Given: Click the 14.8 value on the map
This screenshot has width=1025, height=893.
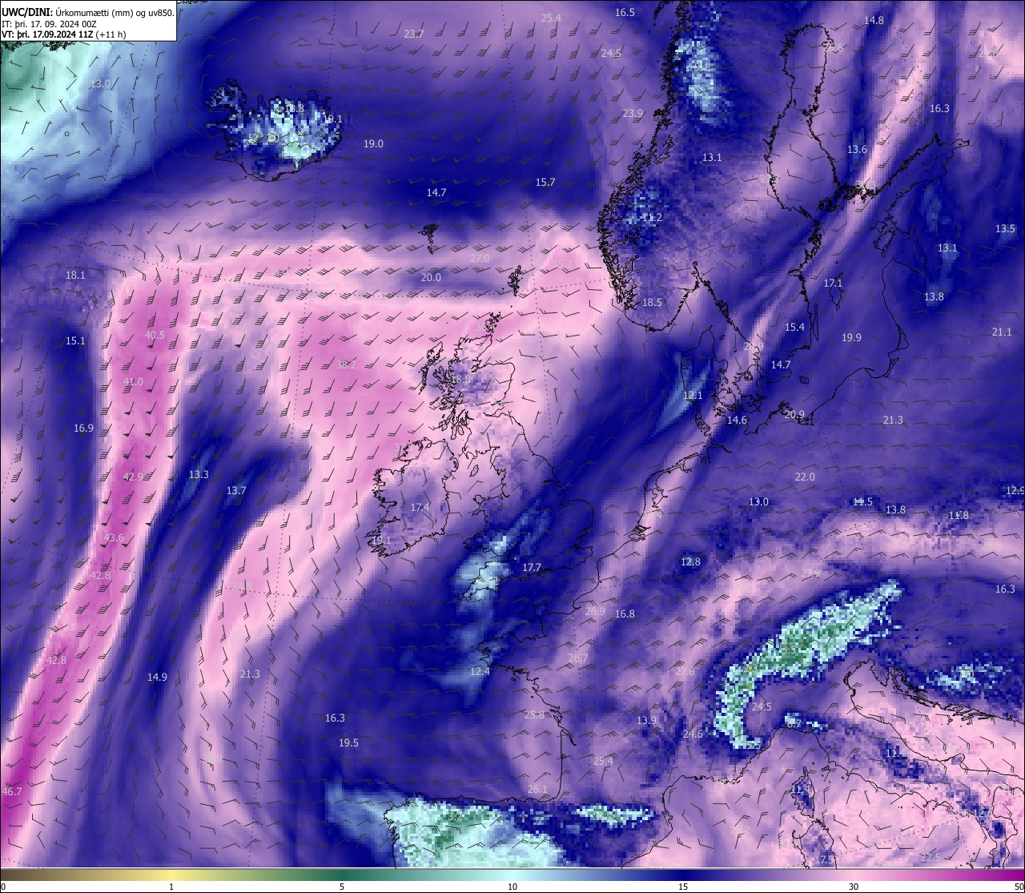Looking at the screenshot, I should click(874, 20).
